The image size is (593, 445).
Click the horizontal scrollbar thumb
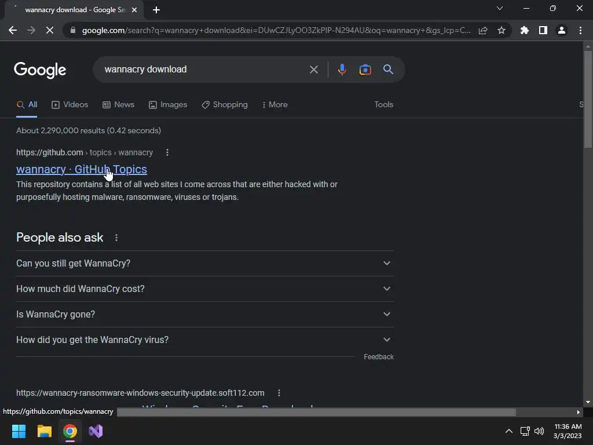pos(316,412)
